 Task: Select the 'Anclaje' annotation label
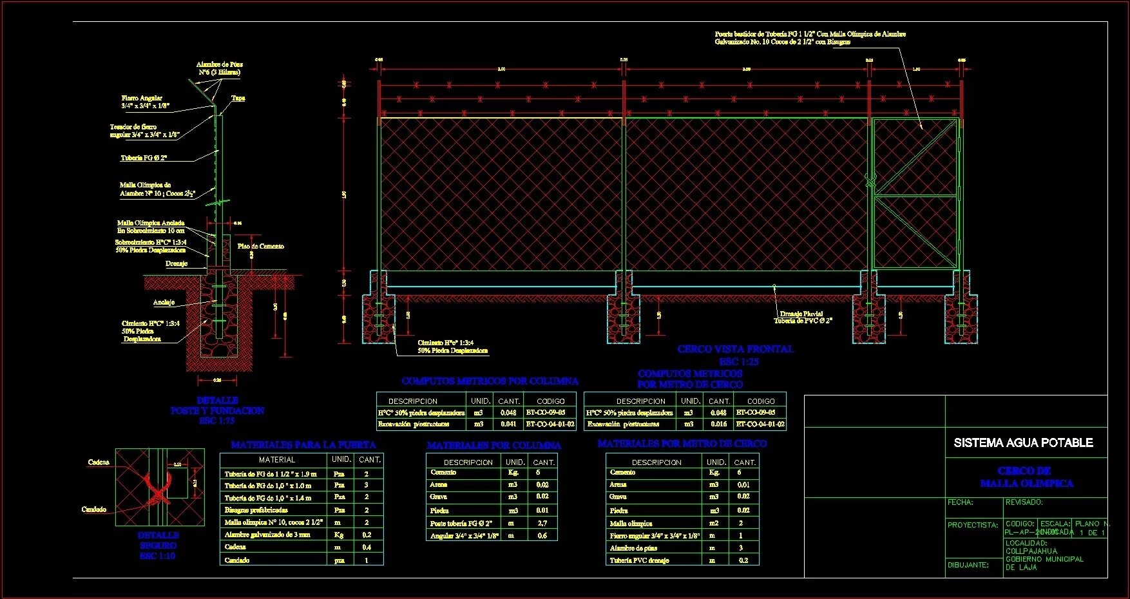click(164, 302)
